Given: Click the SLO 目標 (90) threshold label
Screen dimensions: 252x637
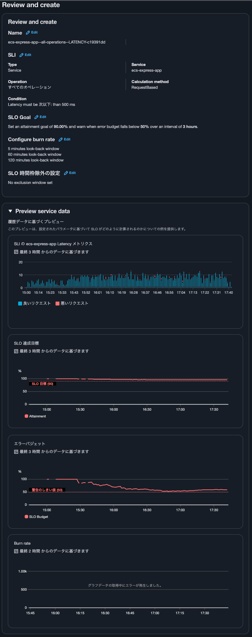Looking at the screenshot, I should click(x=43, y=384).
